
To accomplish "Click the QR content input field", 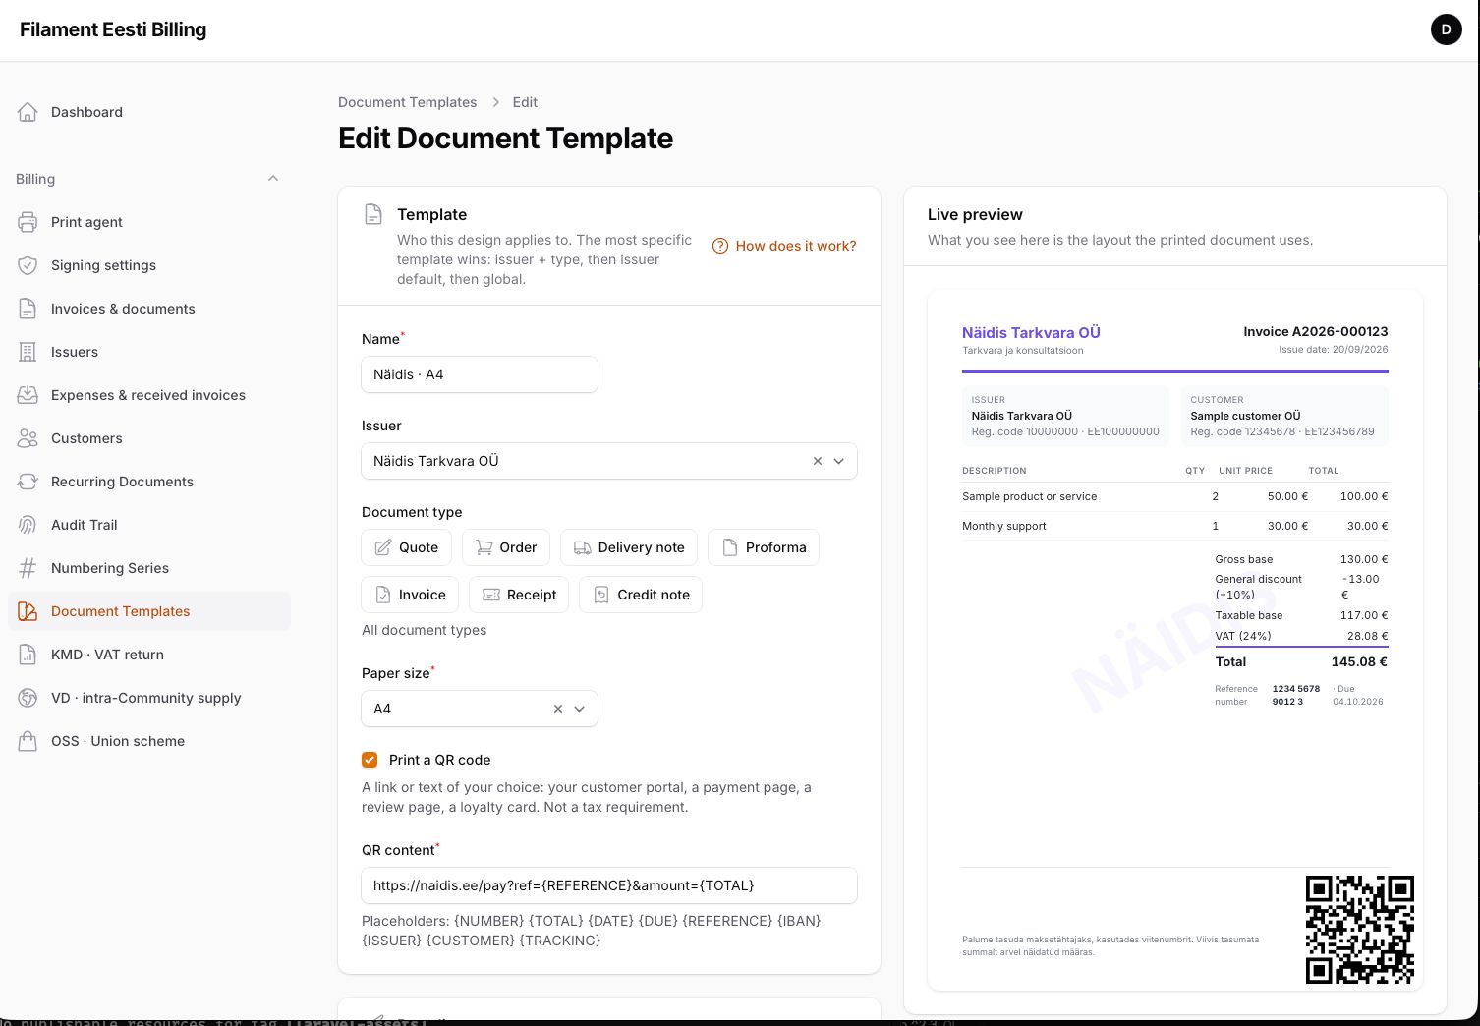I will pos(609,885).
